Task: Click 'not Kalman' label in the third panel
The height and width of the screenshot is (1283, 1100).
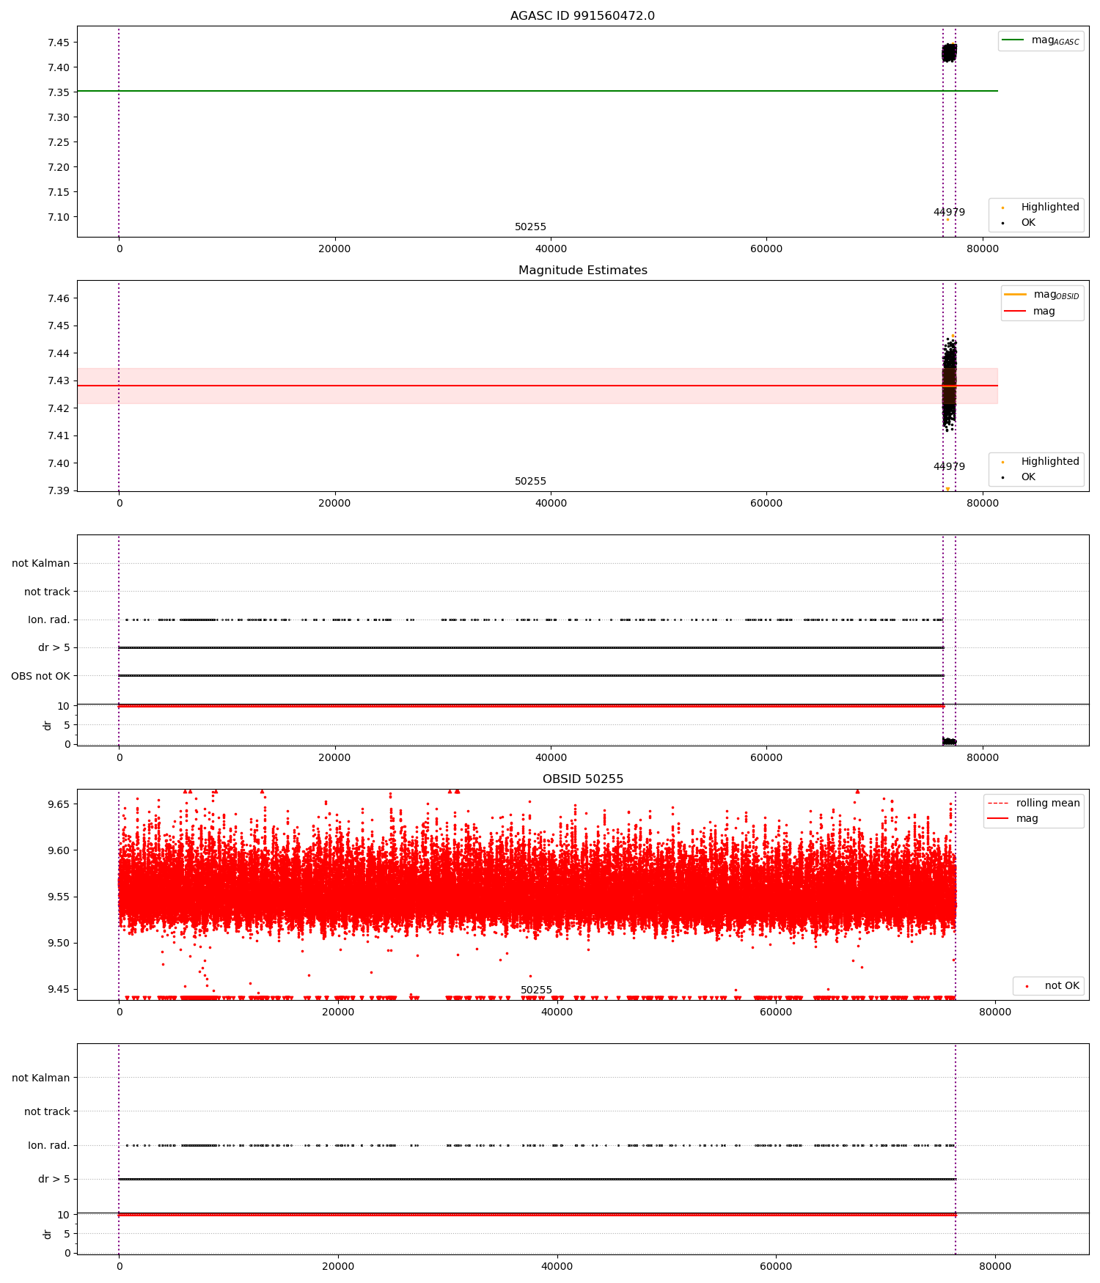Action: [x=41, y=564]
